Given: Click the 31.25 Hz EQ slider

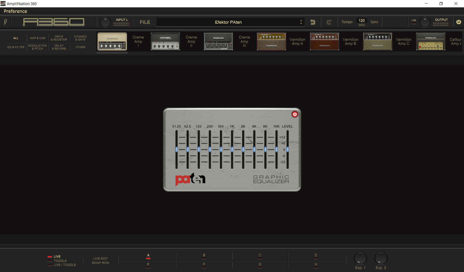Looking at the screenshot, I should pyautogui.click(x=176, y=149).
